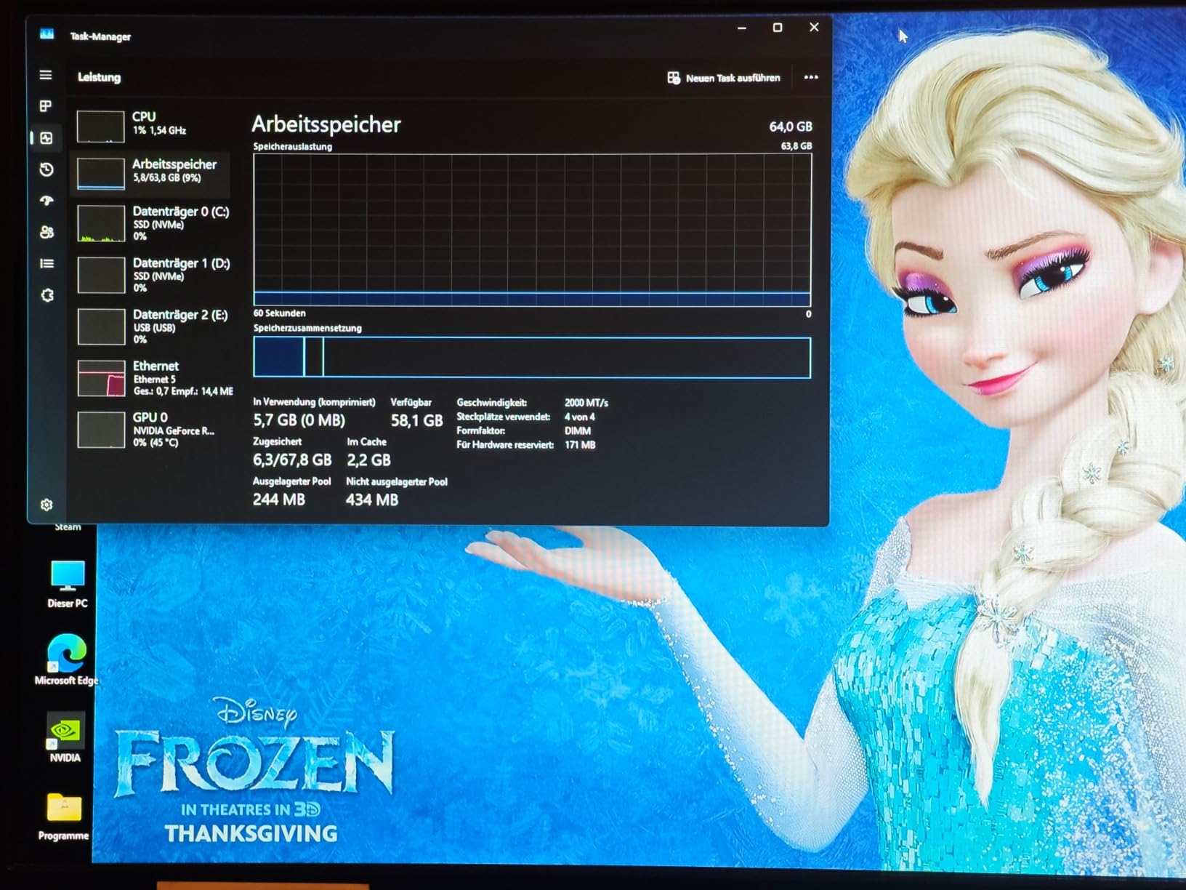Open the three-dot more options menu
Image resolution: width=1186 pixels, height=890 pixels.
811,77
